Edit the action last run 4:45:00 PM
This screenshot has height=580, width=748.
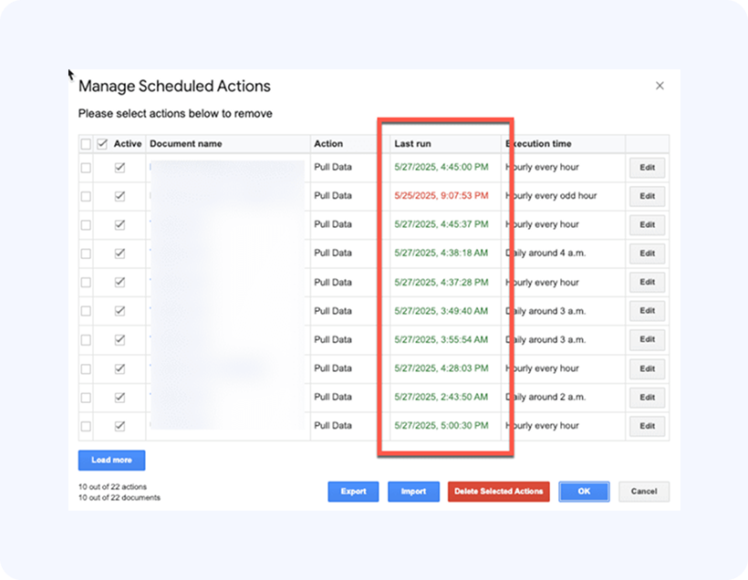coord(647,168)
